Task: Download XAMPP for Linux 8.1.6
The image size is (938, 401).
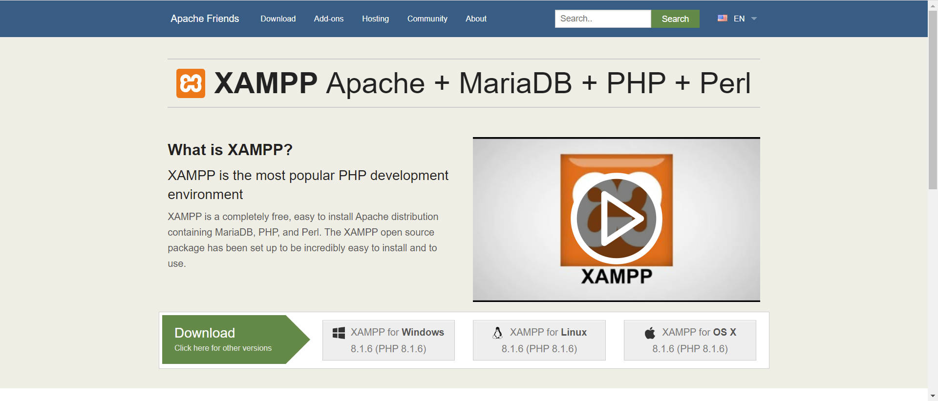Action: coord(539,340)
